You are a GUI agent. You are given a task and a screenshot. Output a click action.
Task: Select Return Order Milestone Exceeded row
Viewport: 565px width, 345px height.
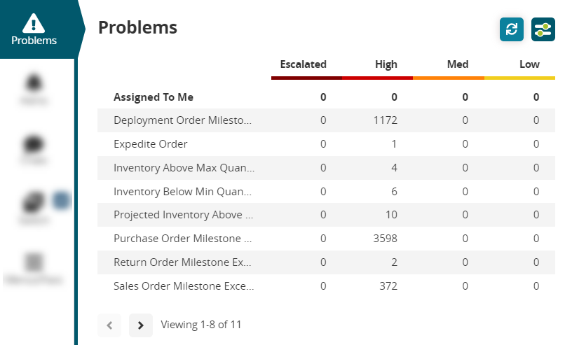183,262
